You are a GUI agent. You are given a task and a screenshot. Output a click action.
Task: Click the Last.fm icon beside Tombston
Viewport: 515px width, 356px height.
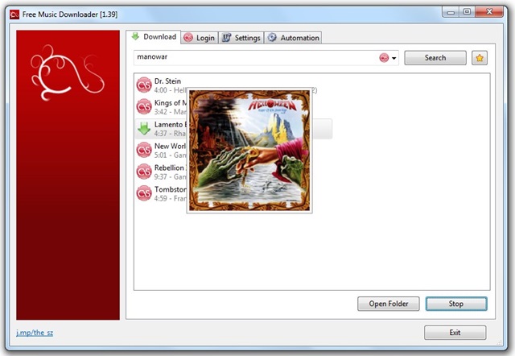click(144, 193)
